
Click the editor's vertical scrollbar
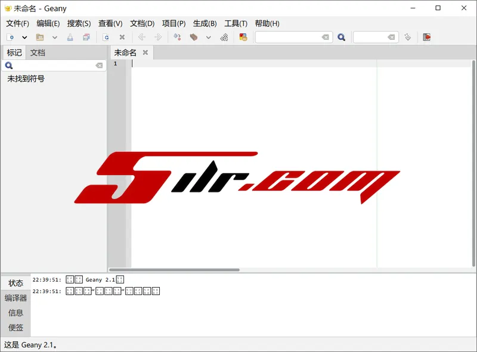point(473,164)
